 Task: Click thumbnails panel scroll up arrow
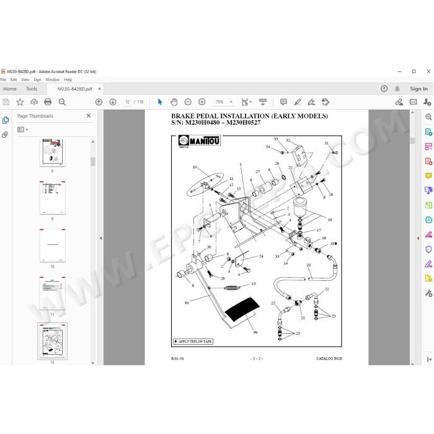(93, 142)
